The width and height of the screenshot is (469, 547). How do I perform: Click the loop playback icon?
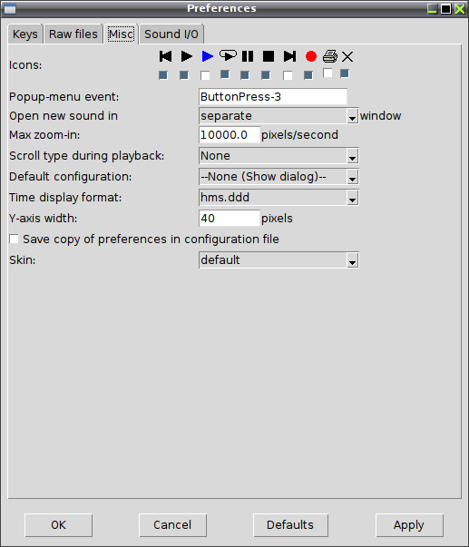tap(228, 55)
